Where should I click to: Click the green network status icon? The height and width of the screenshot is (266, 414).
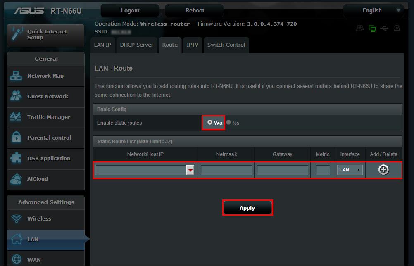(x=372, y=28)
